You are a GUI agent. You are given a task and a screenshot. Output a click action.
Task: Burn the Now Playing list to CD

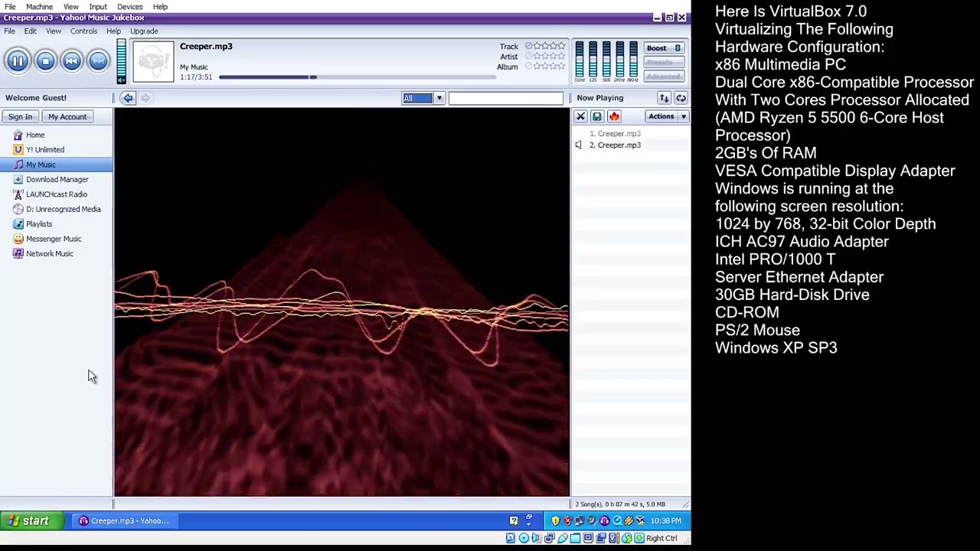614,116
